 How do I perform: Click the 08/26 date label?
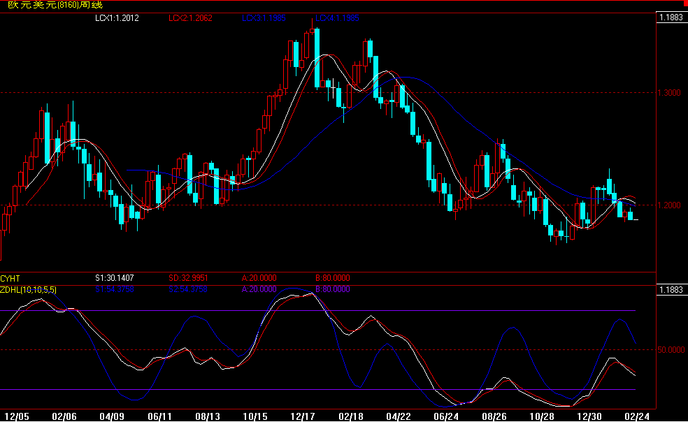coord(494,416)
